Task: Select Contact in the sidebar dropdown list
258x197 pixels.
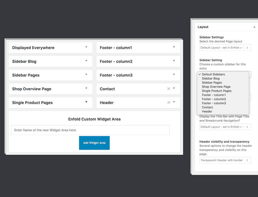Action: 207,107
